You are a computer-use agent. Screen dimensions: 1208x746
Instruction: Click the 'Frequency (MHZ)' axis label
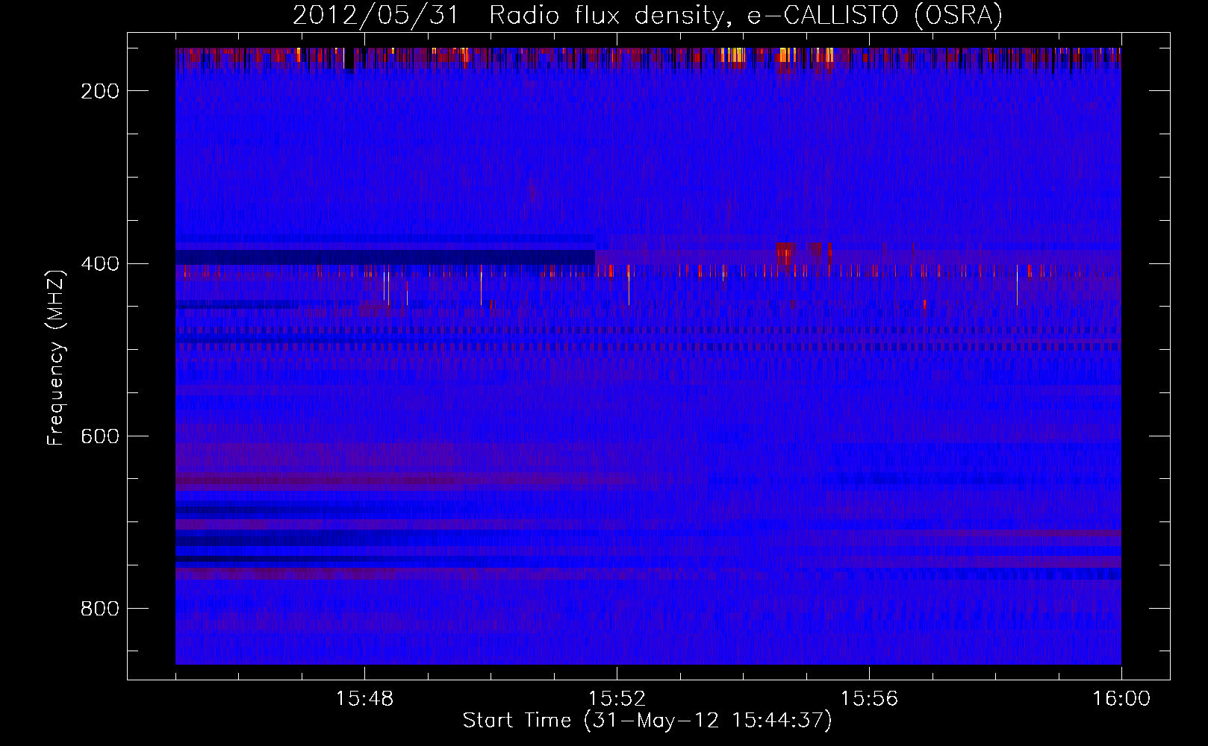click(x=56, y=357)
